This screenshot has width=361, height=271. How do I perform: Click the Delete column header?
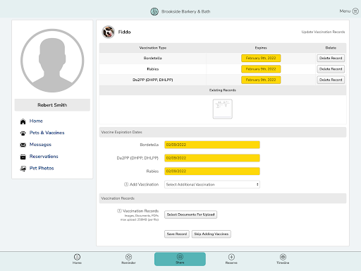[331, 48]
